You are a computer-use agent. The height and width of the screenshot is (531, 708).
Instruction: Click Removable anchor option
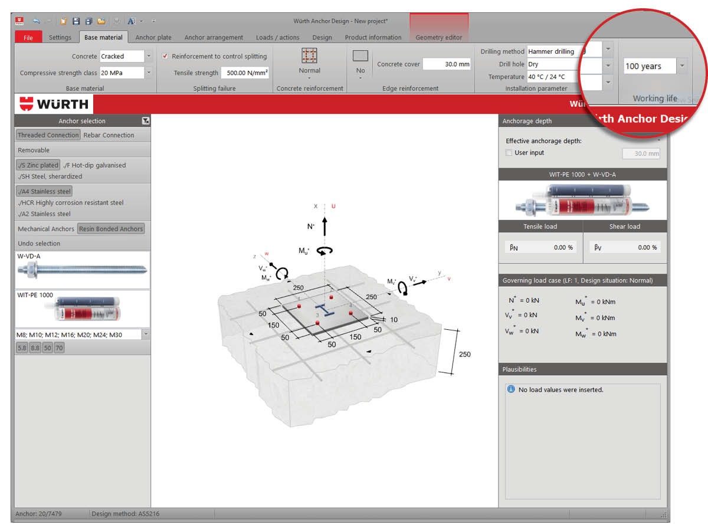pyautogui.click(x=34, y=150)
